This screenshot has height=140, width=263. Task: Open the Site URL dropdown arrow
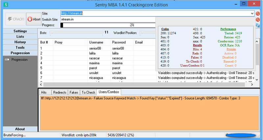coord(252,14)
